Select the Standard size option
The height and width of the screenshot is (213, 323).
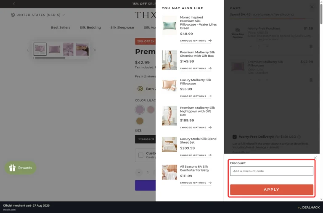pyautogui.click(x=146, y=139)
